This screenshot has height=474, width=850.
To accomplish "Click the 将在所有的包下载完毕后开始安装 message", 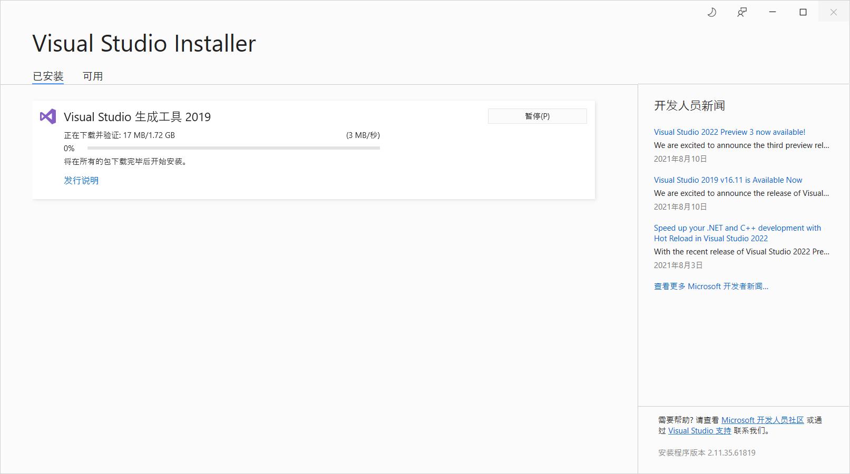I will [125, 162].
